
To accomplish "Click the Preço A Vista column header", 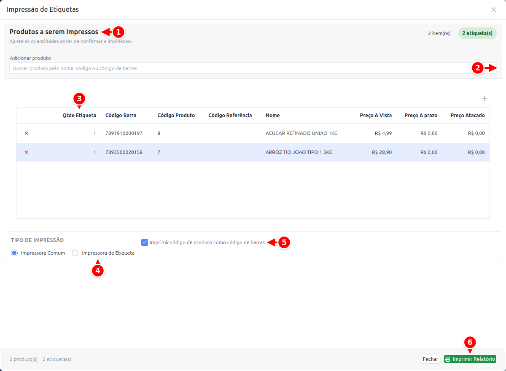I will coord(376,116).
